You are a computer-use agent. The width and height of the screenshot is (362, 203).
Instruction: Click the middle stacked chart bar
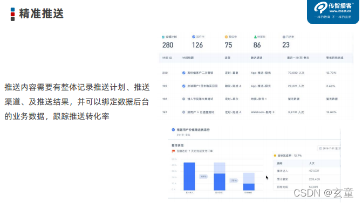click(x=220, y=176)
